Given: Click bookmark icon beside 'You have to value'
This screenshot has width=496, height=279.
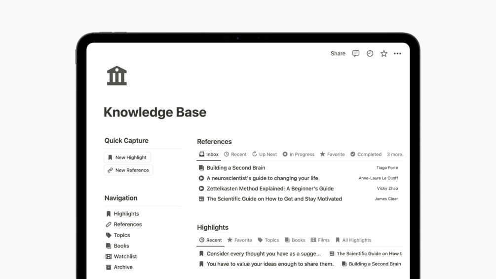Looking at the screenshot, I should (x=201, y=264).
